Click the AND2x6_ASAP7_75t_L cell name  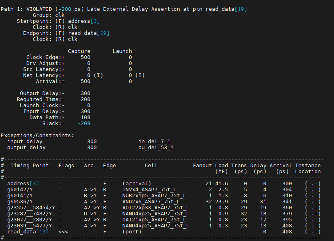(151, 202)
